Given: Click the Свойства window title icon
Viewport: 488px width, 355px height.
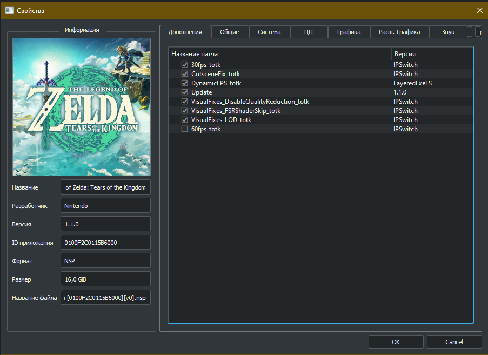Looking at the screenshot, I should (9, 10).
